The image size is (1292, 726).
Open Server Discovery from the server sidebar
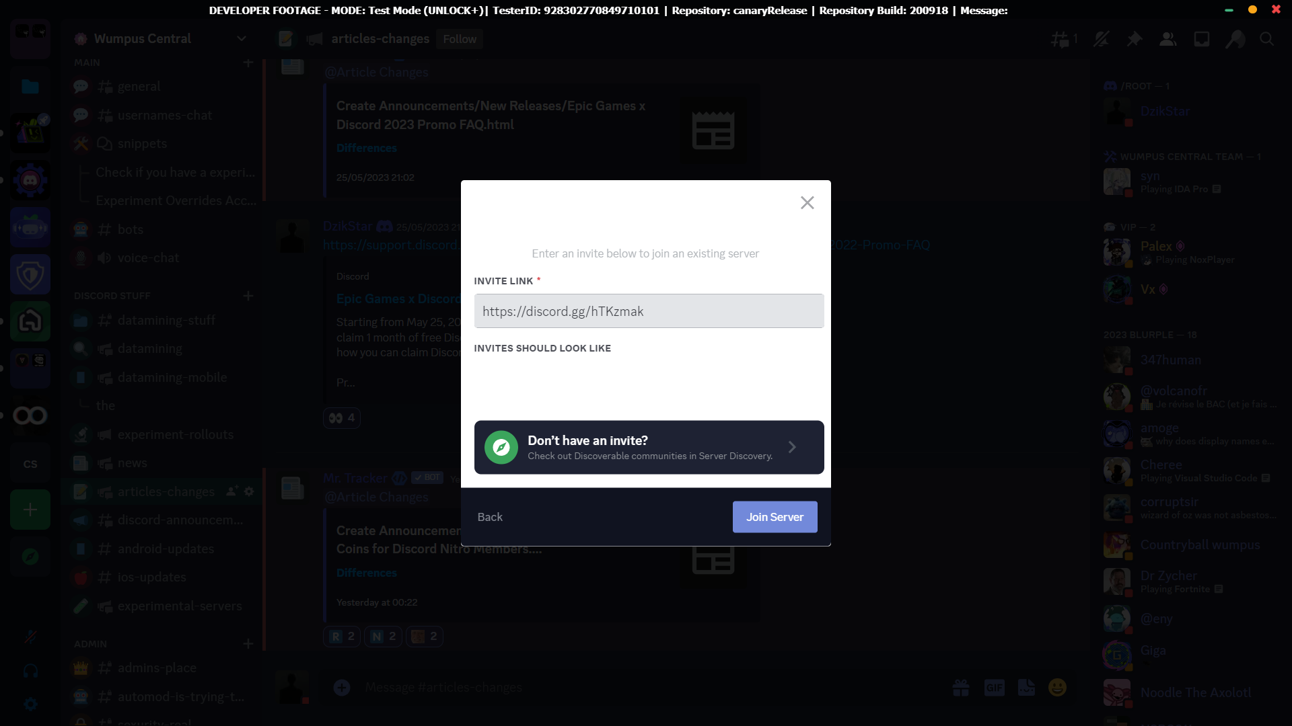click(x=30, y=557)
